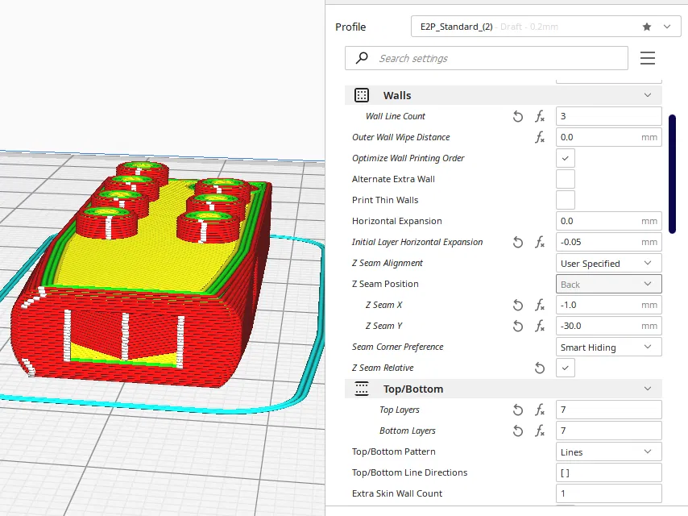
Task: Click formula icon for Z Seam Y
Action: [540, 326]
